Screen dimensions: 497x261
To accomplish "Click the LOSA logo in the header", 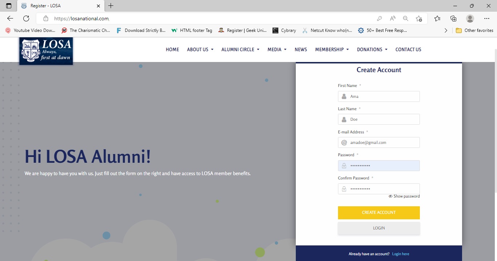I will pyautogui.click(x=46, y=51).
